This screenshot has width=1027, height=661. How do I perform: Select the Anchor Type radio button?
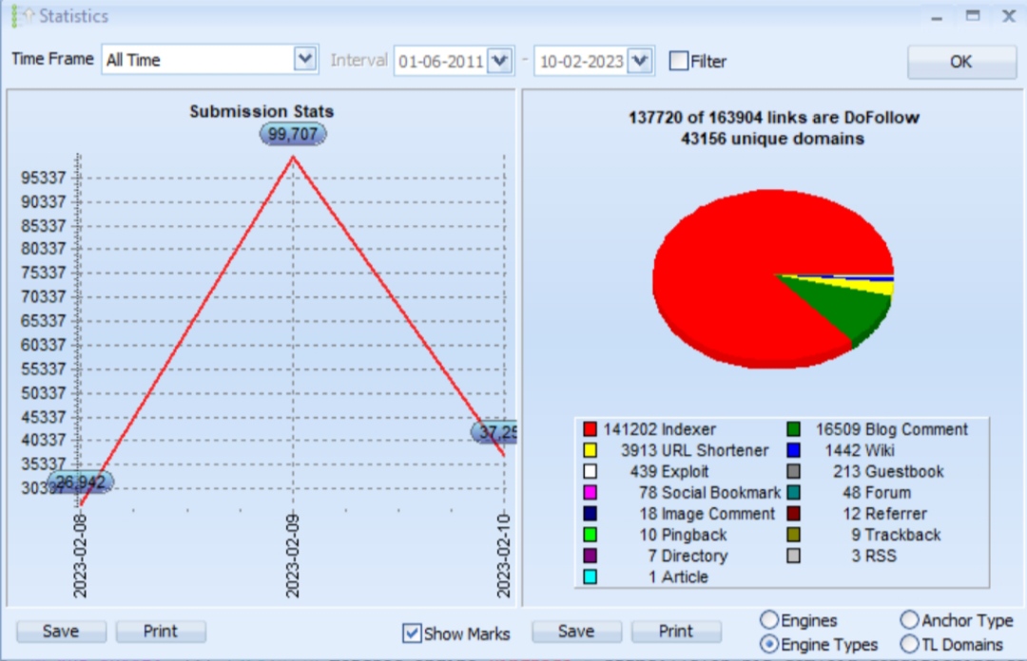tap(910, 620)
